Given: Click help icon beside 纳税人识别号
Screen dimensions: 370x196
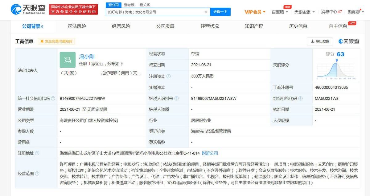Looking at the screenshot, I should point(176,99).
